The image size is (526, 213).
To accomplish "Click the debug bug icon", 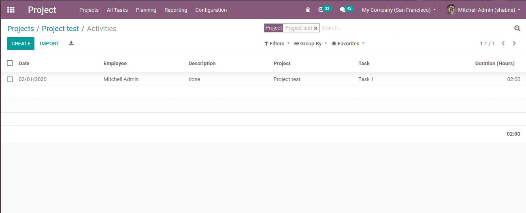I will 308,10.
